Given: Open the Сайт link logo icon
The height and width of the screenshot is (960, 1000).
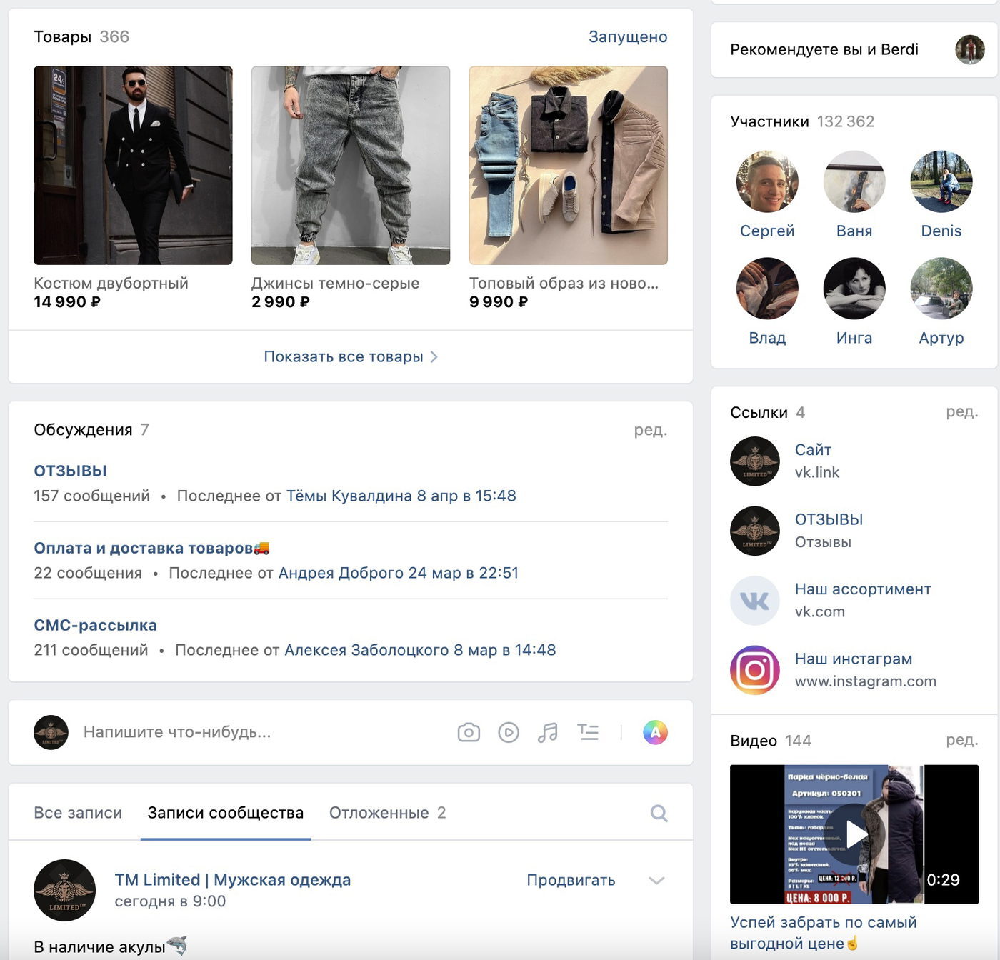Looking at the screenshot, I should (x=755, y=461).
